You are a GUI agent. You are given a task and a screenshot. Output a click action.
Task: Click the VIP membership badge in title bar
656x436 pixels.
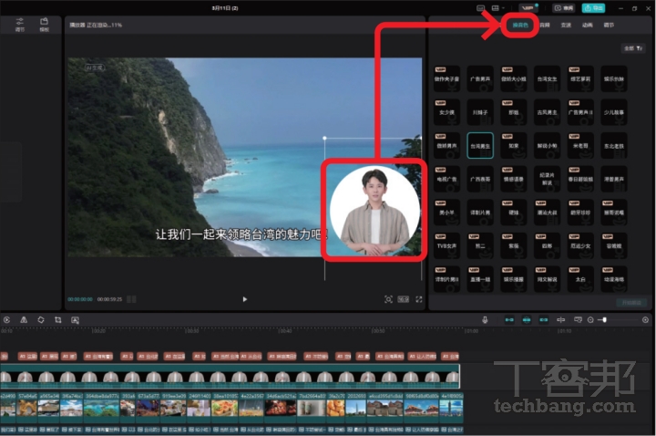tap(528, 8)
